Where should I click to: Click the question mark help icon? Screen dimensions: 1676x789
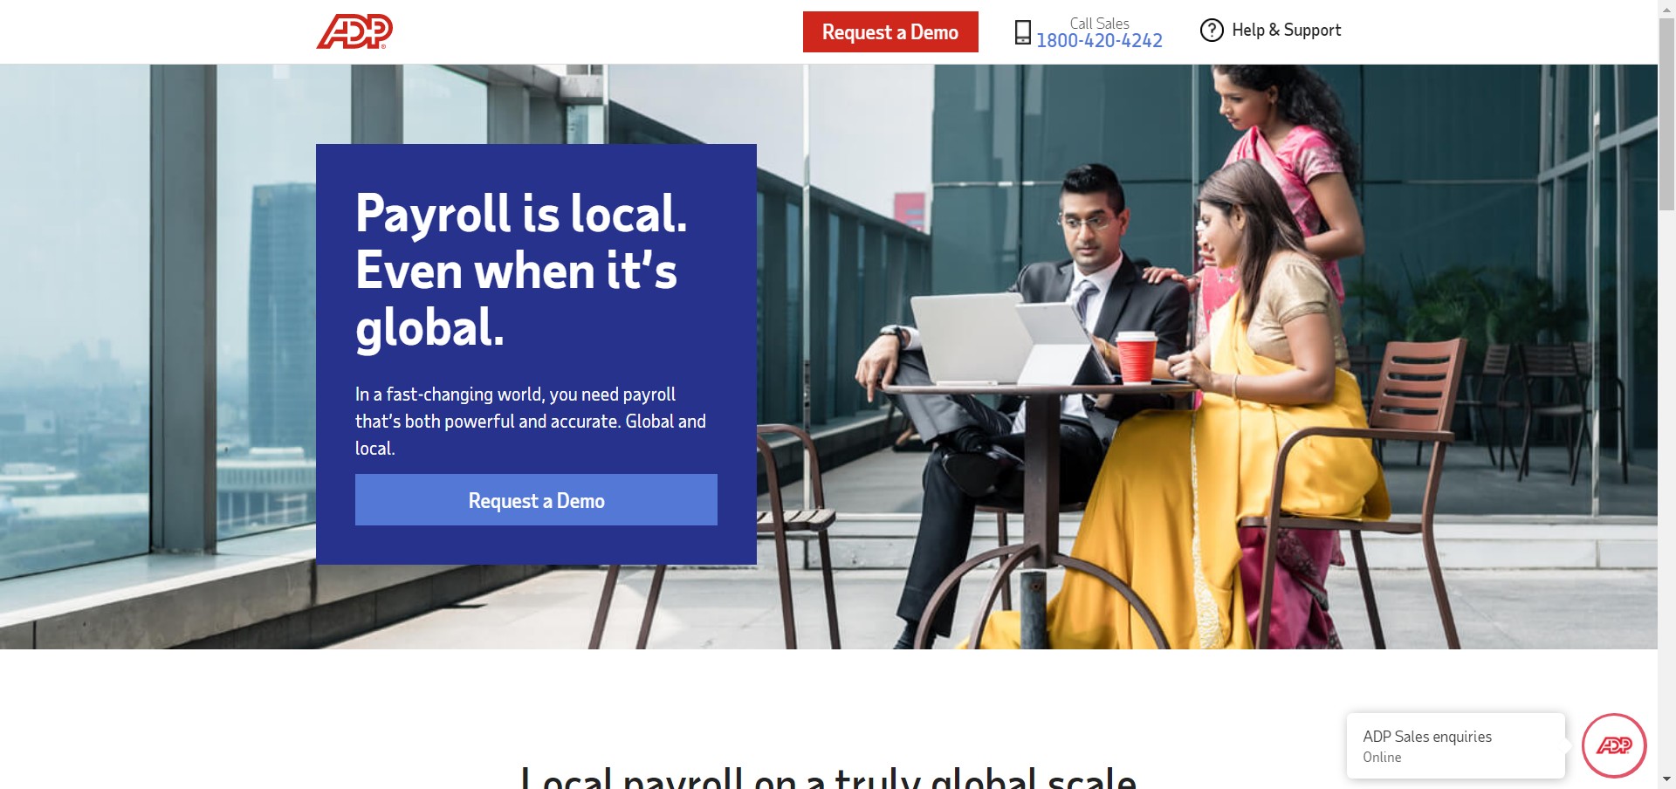[1212, 31]
